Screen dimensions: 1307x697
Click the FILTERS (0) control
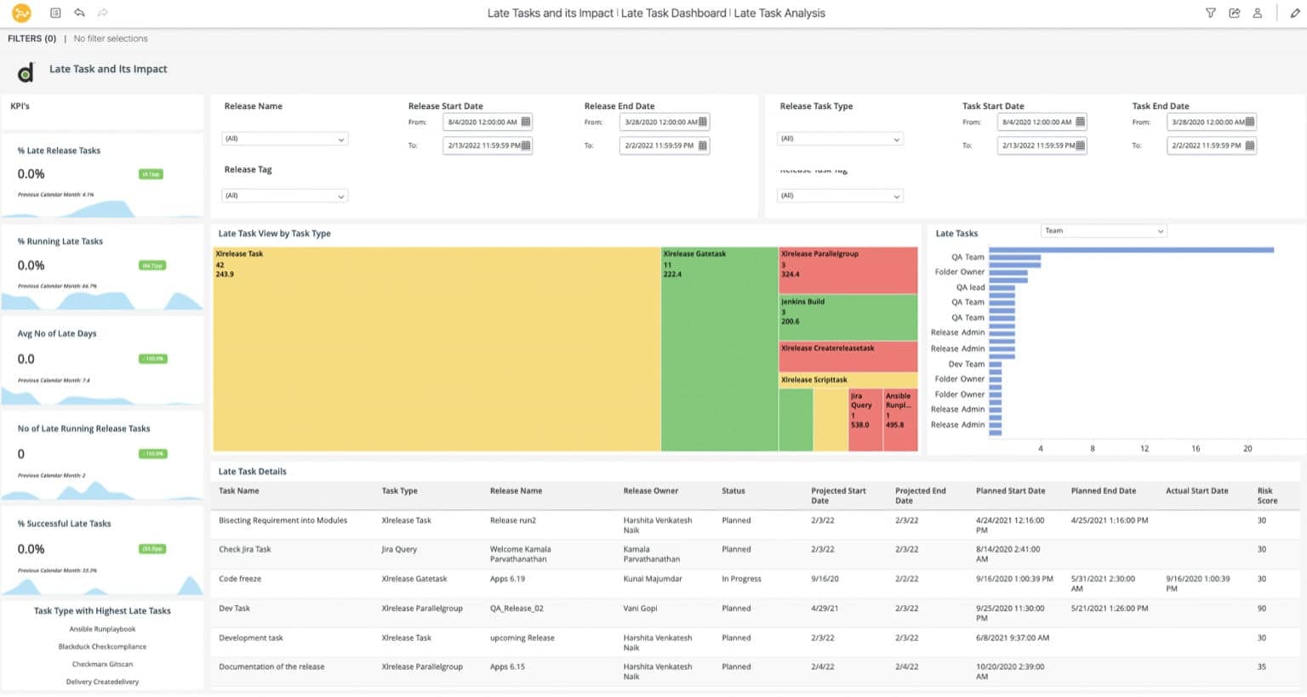[31, 38]
